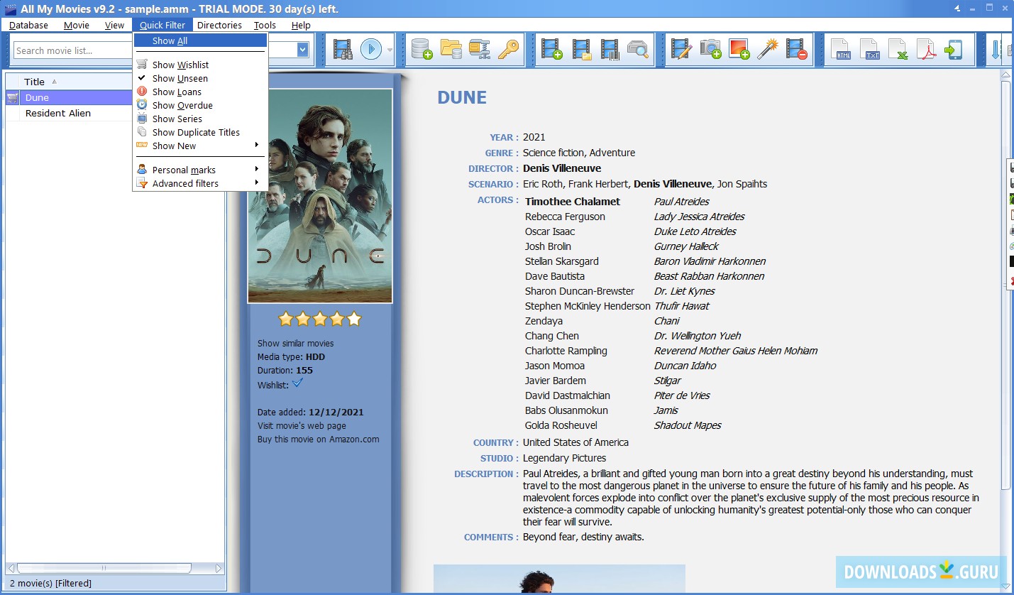1014x595 pixels.
Task: Open the dropdown arrow next to Play button
Action: (390, 50)
